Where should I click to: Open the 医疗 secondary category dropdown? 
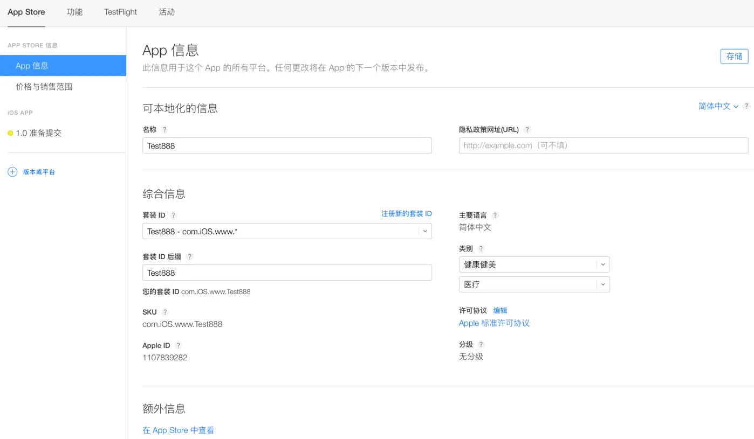pos(534,284)
